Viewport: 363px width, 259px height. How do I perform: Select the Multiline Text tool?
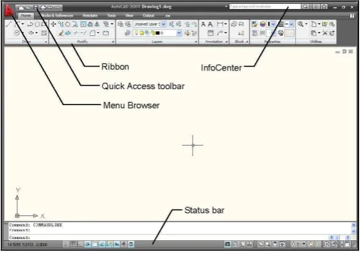[x=203, y=24]
